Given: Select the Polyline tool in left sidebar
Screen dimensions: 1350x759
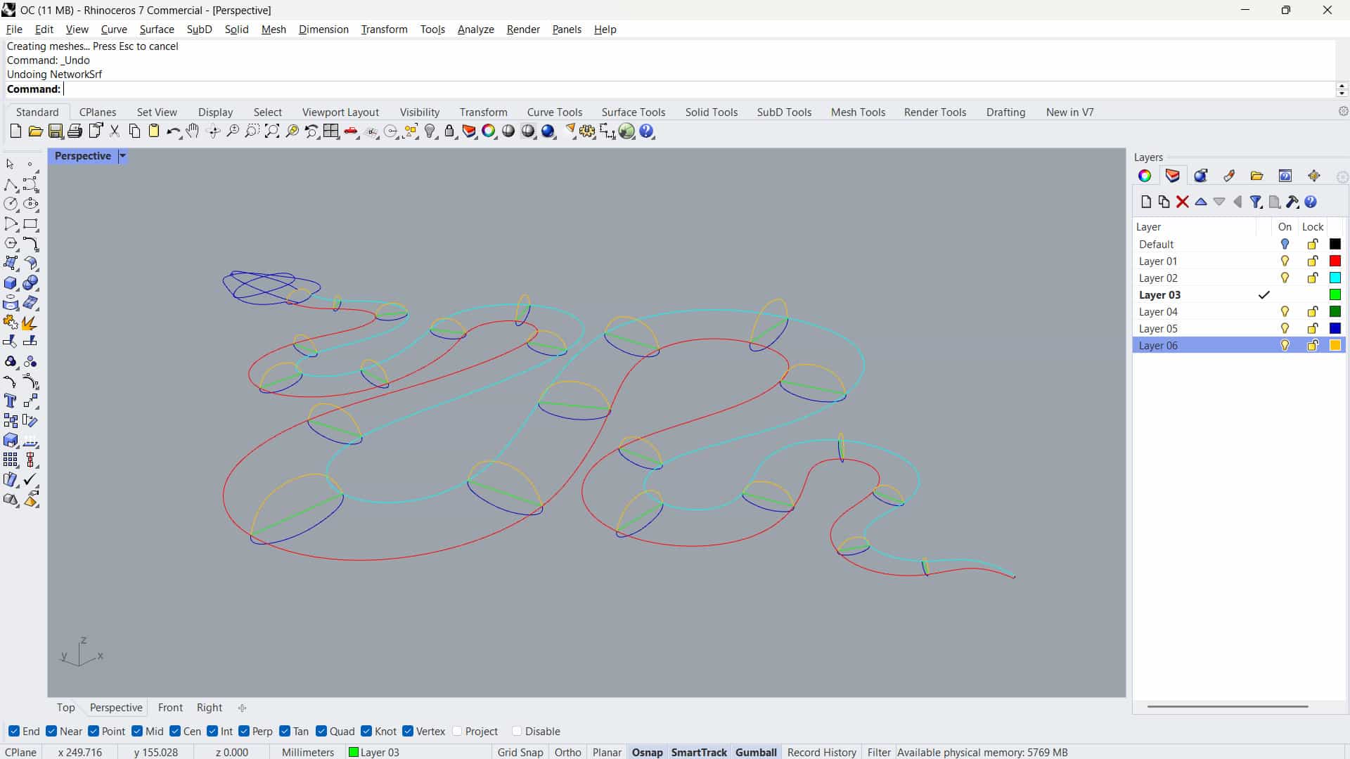Looking at the screenshot, I should pos(11,185).
